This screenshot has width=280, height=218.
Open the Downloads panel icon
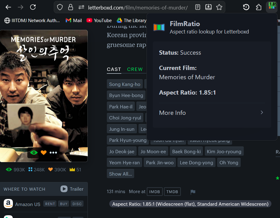coord(208,7)
